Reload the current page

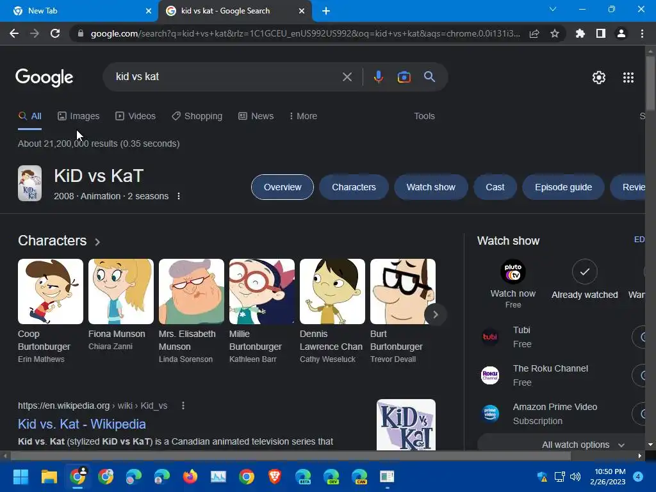[x=55, y=33]
